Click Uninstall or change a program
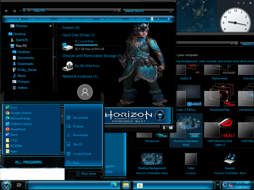This screenshot has width=254, height=190. [x=75, y=19]
